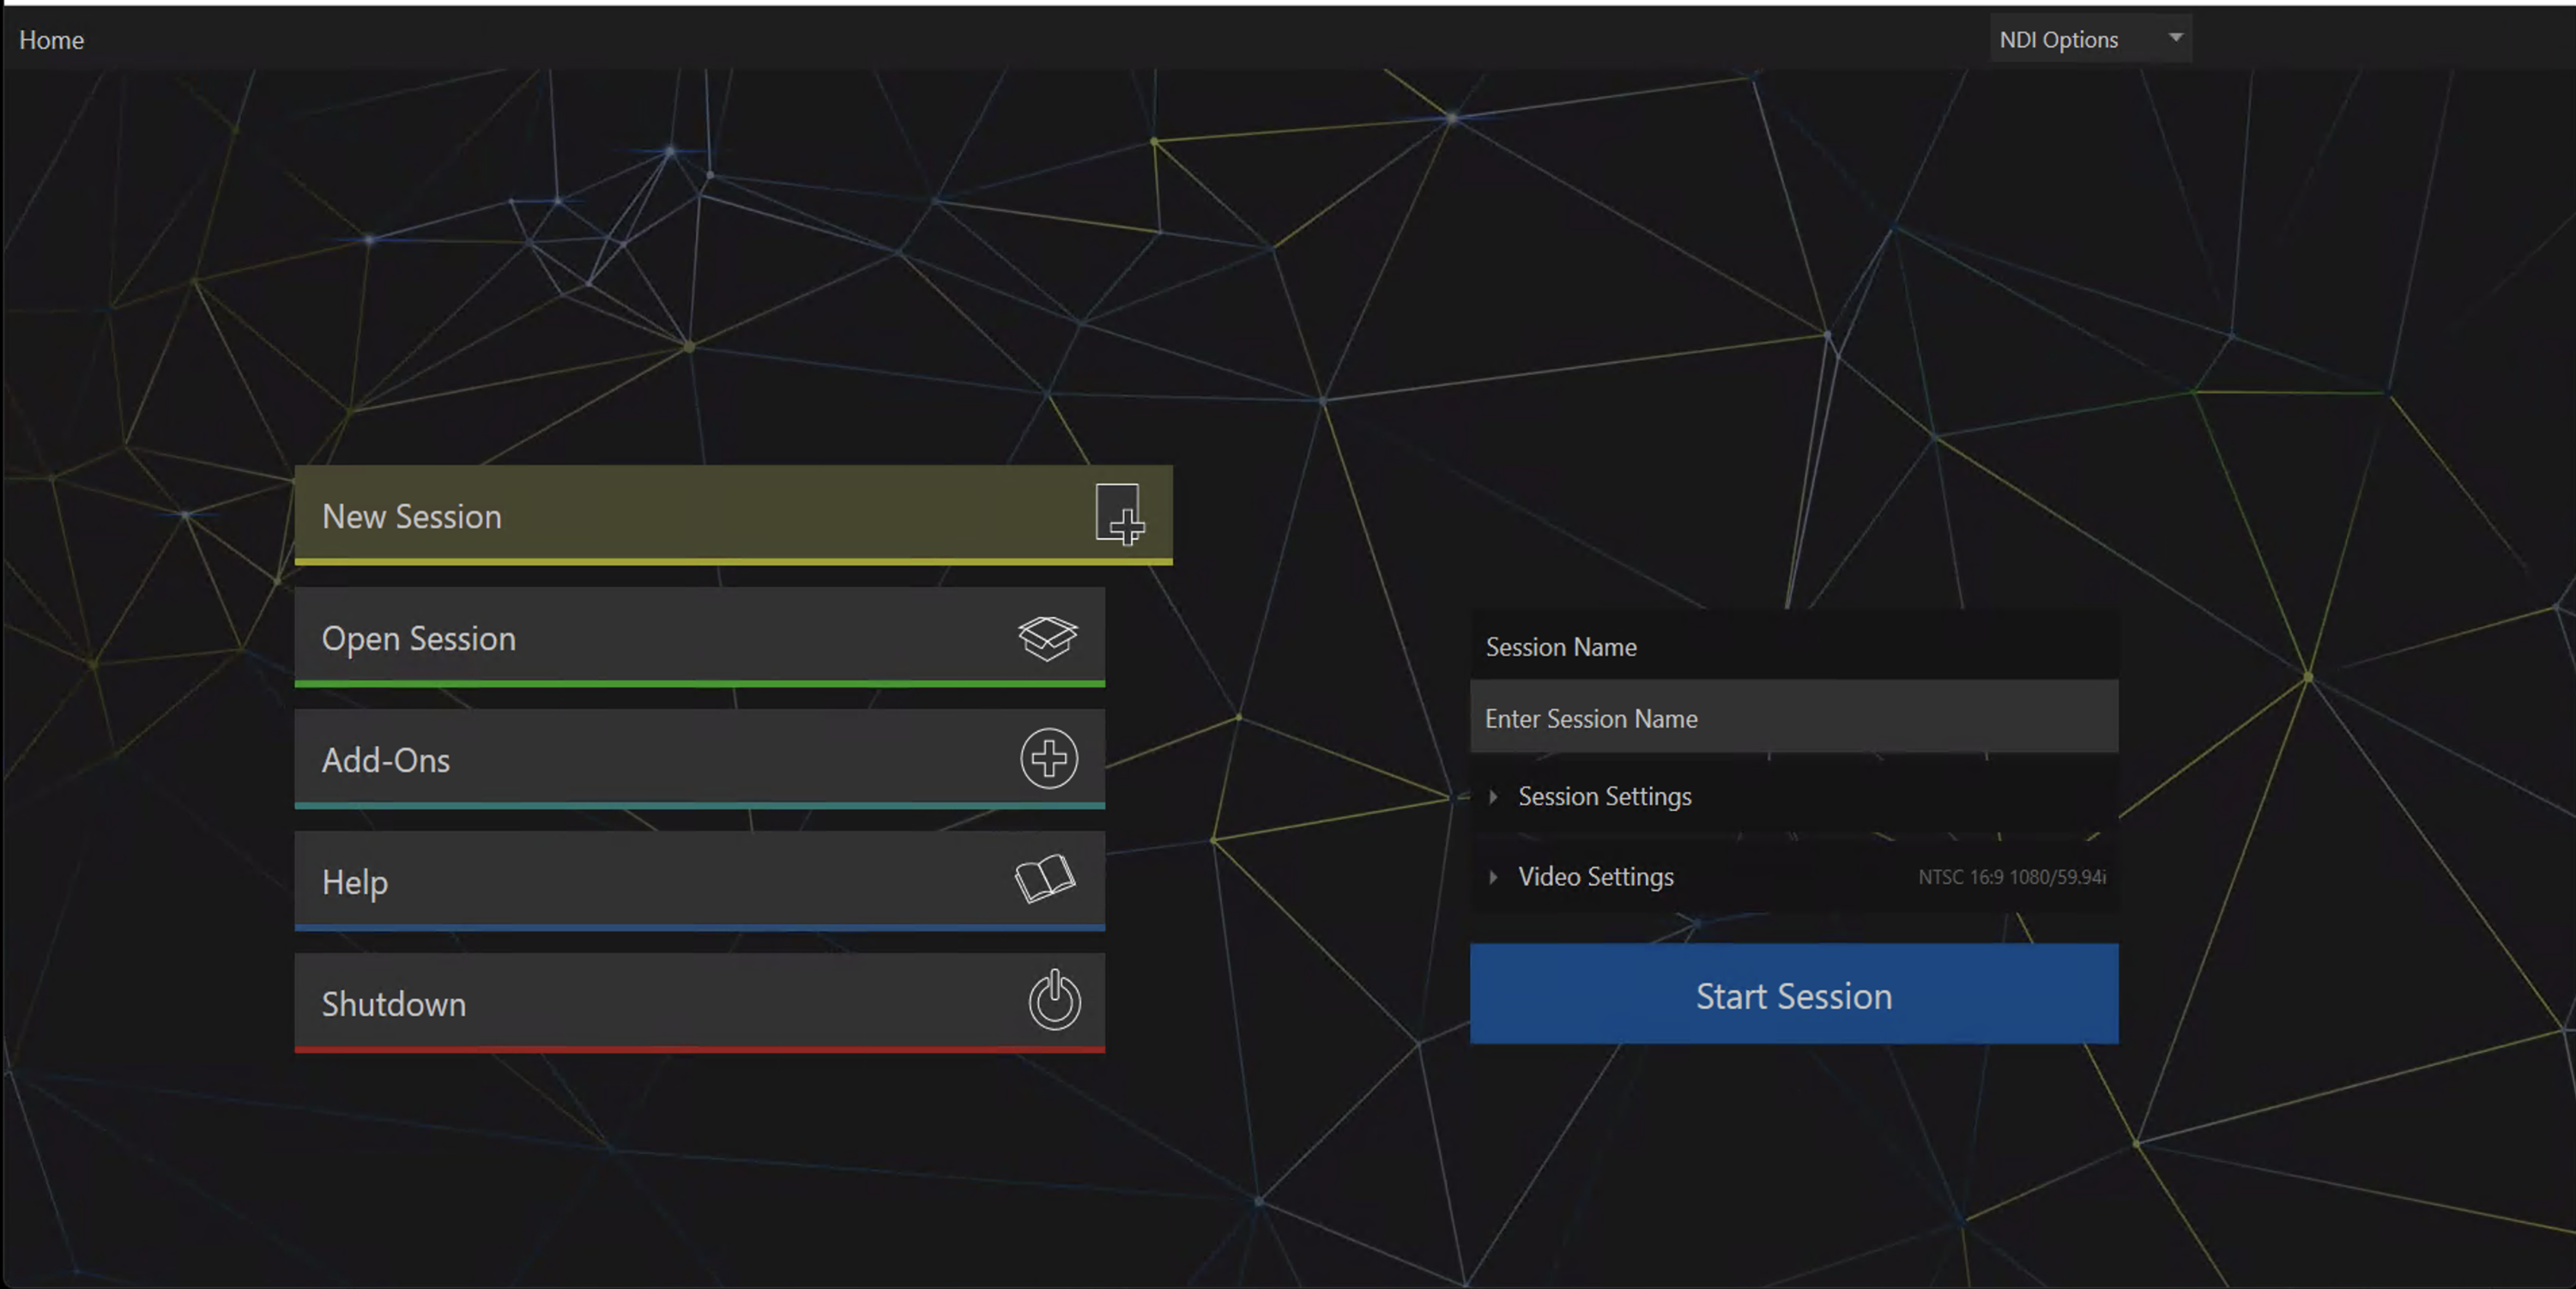The width and height of the screenshot is (2576, 1289).
Task: Click the NTSC 16:9 1080/59.94i format text
Action: pyautogui.click(x=2011, y=877)
